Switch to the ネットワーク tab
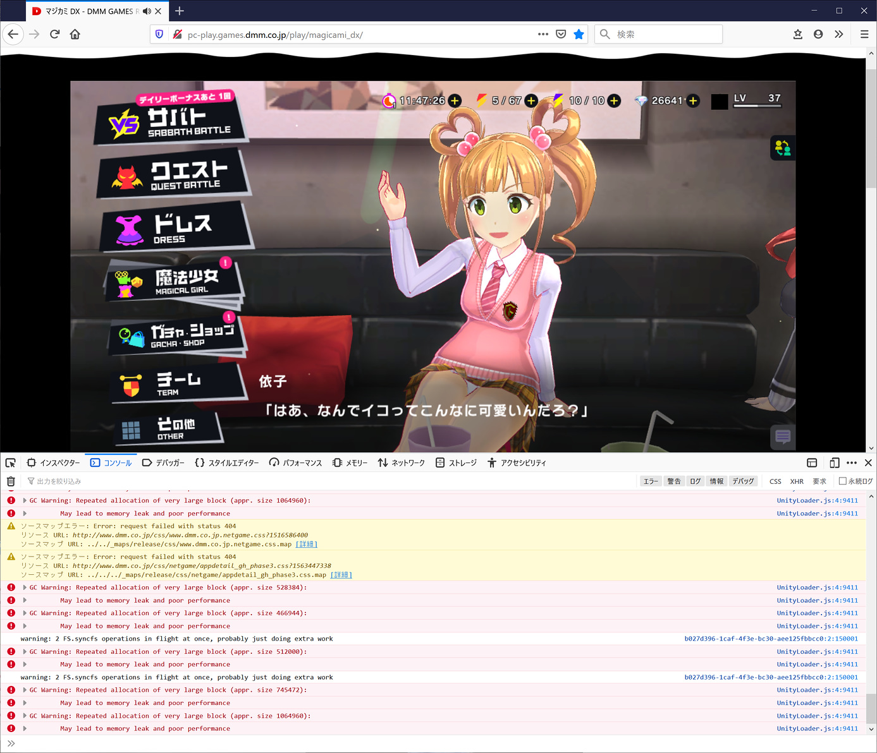This screenshot has height=753, width=877. coord(402,463)
